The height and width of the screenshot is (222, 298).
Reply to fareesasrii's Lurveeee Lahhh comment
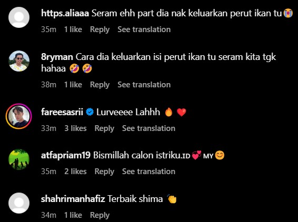point(104,128)
